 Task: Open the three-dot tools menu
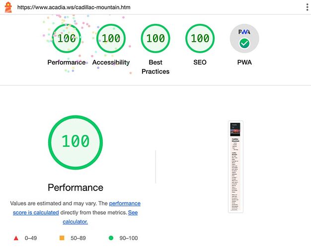point(307,7)
